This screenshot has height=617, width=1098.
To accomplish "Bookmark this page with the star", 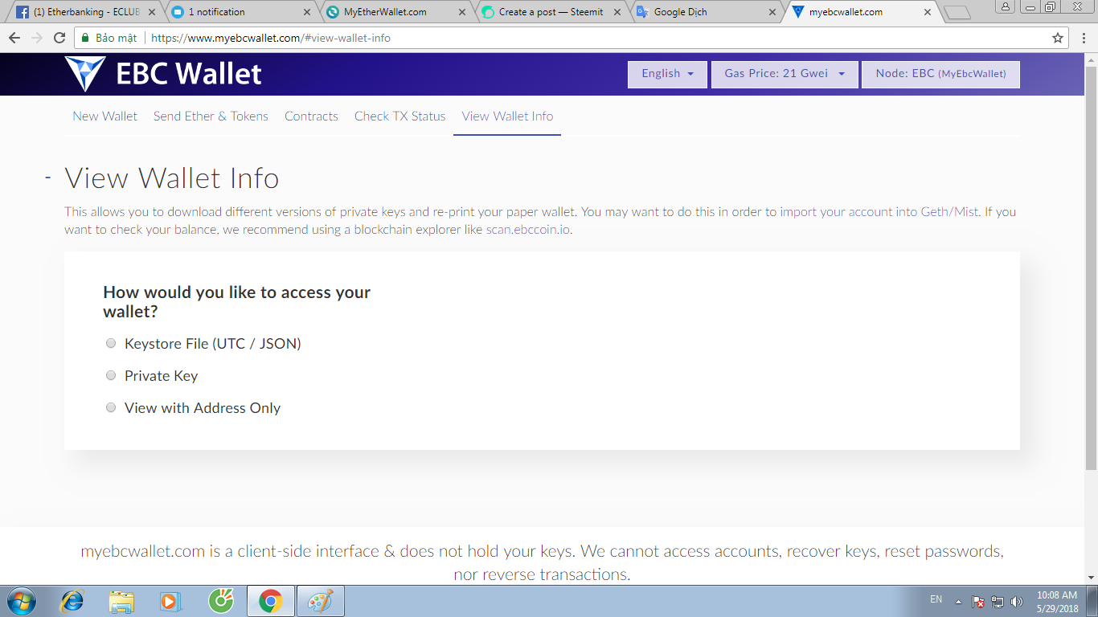I will (1058, 38).
